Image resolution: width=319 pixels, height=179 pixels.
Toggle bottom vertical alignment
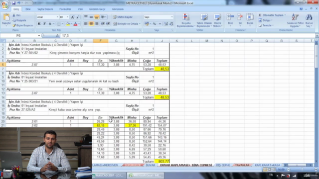point(96,17)
